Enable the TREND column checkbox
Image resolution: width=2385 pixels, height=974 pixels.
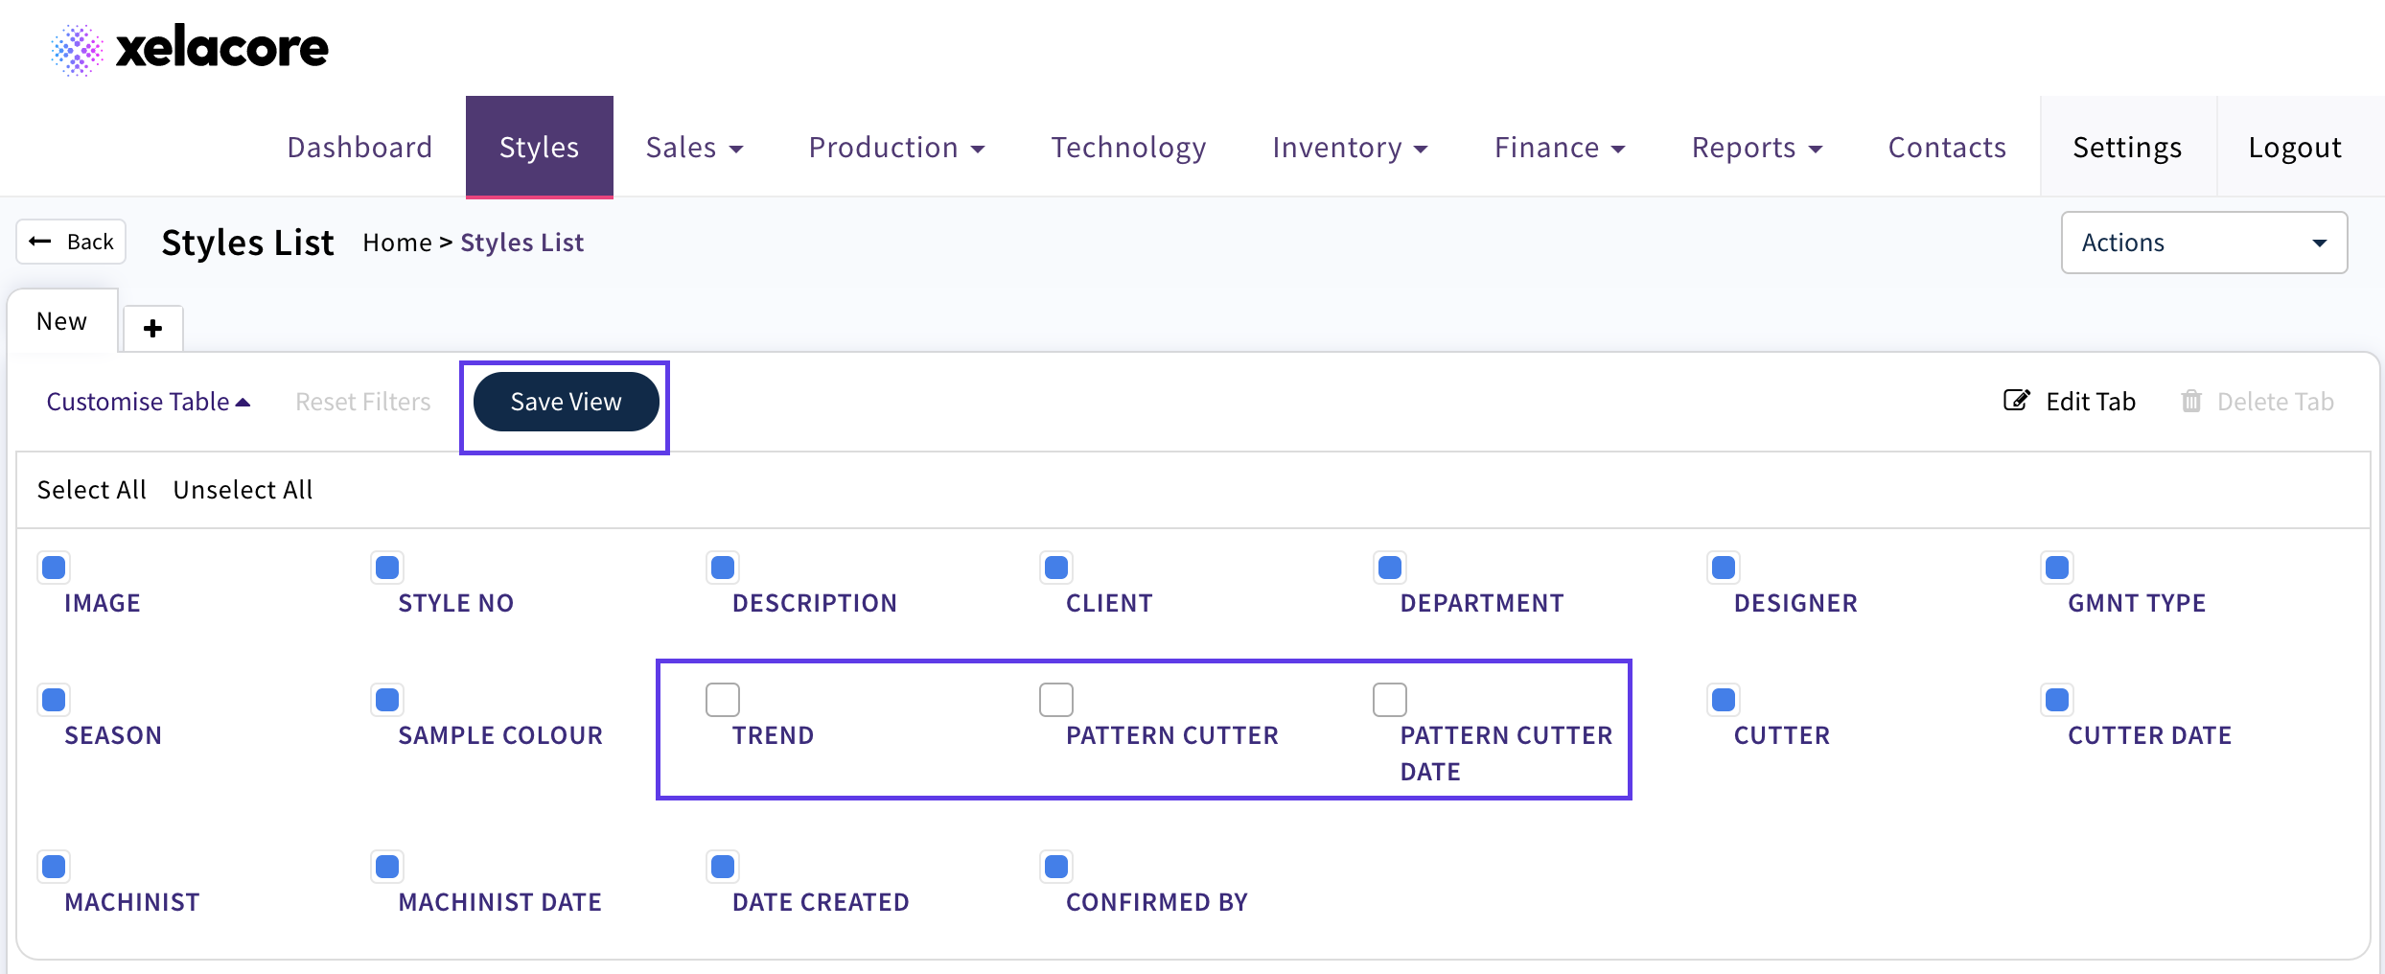click(x=723, y=700)
